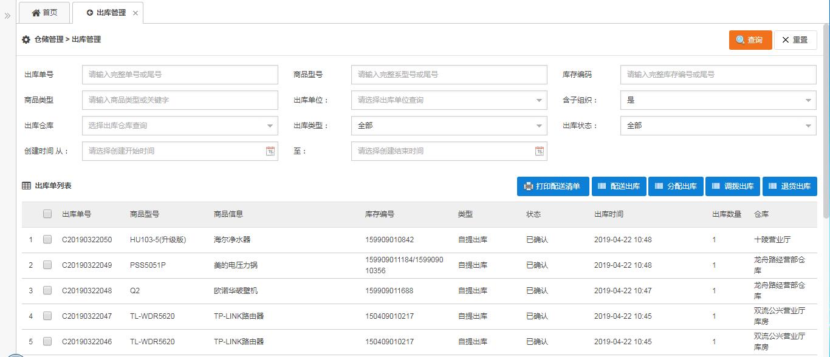Click the home icon on 首页 tab
Screen dimensions: 830x357
[x=36, y=13]
